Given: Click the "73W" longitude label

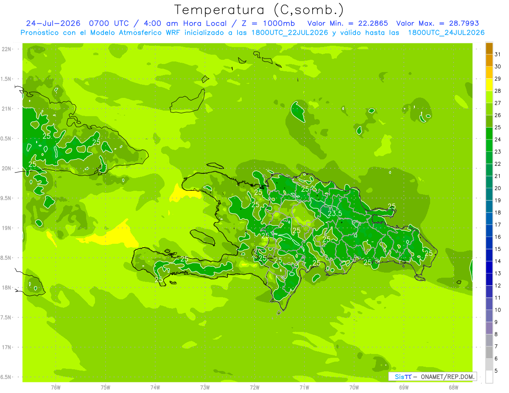Looking at the screenshot, I should click(205, 387).
